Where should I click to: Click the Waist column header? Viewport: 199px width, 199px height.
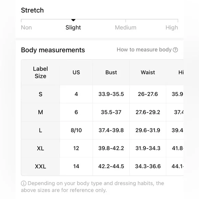pyautogui.click(x=148, y=72)
